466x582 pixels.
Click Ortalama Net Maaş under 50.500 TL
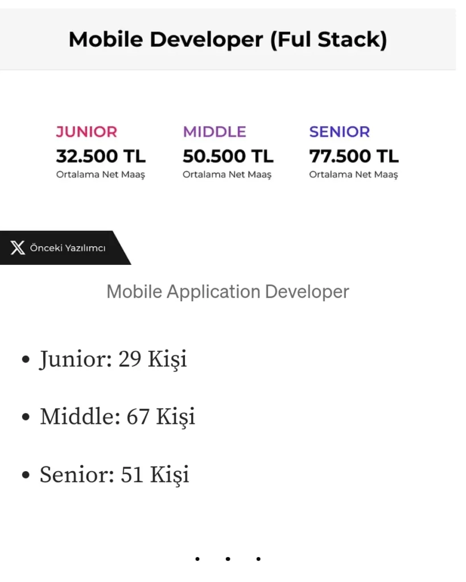tap(227, 174)
